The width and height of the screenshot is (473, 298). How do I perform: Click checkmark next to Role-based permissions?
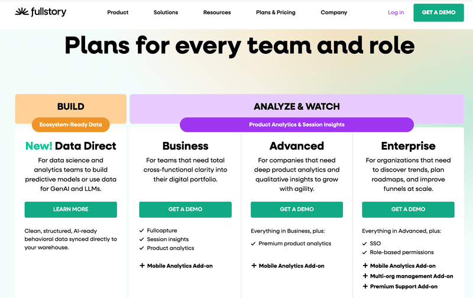point(364,252)
